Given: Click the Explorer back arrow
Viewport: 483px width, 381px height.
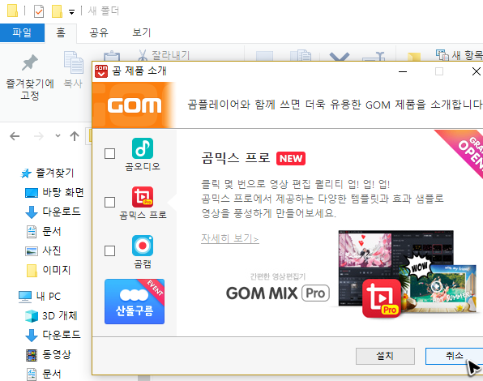Looking at the screenshot, I should pyautogui.click(x=15, y=136).
